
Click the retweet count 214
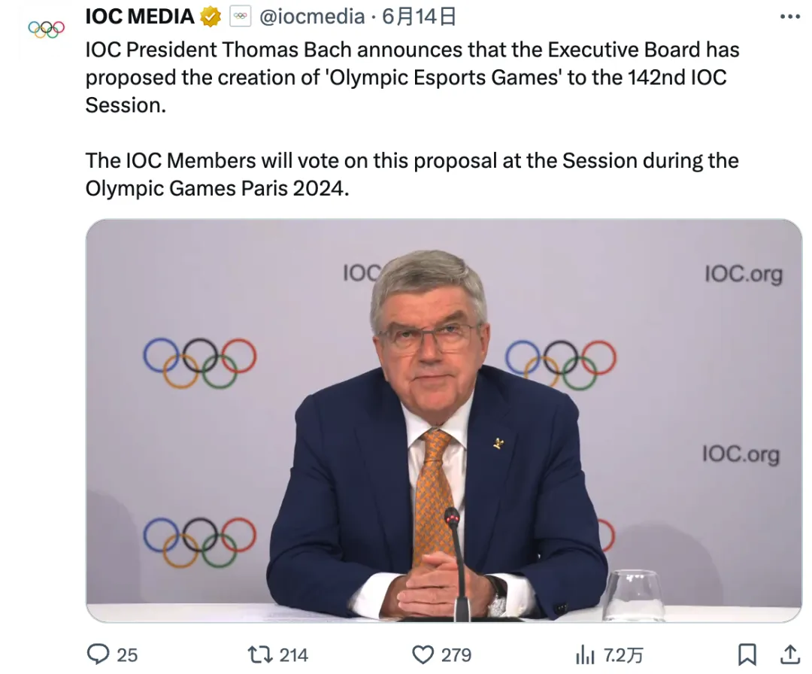pos(293,655)
